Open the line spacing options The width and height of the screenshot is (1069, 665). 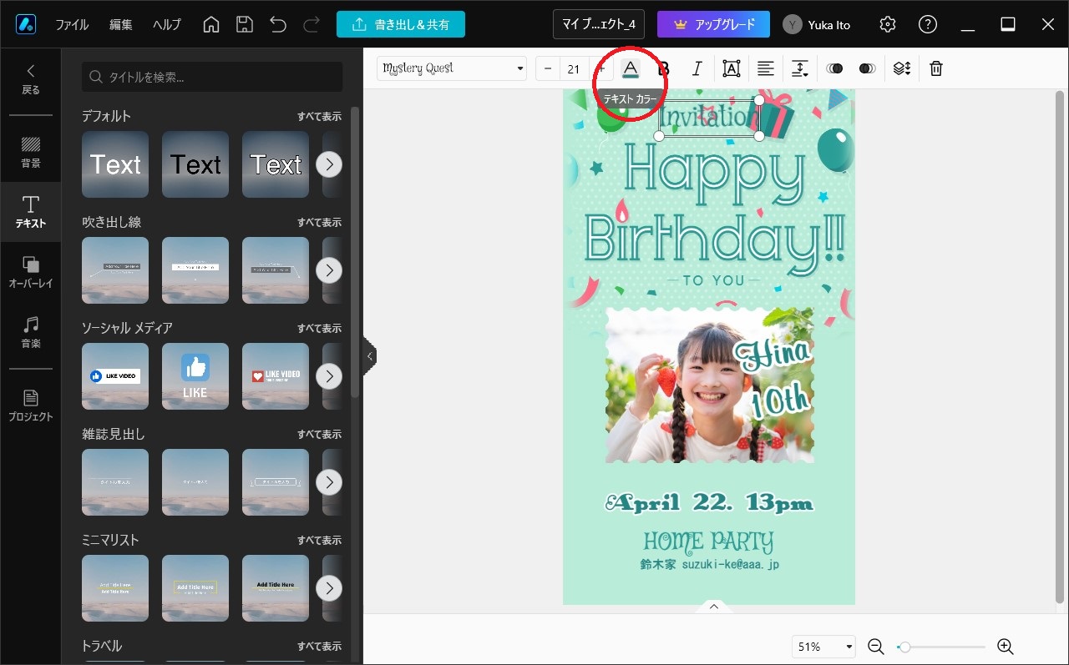click(800, 68)
